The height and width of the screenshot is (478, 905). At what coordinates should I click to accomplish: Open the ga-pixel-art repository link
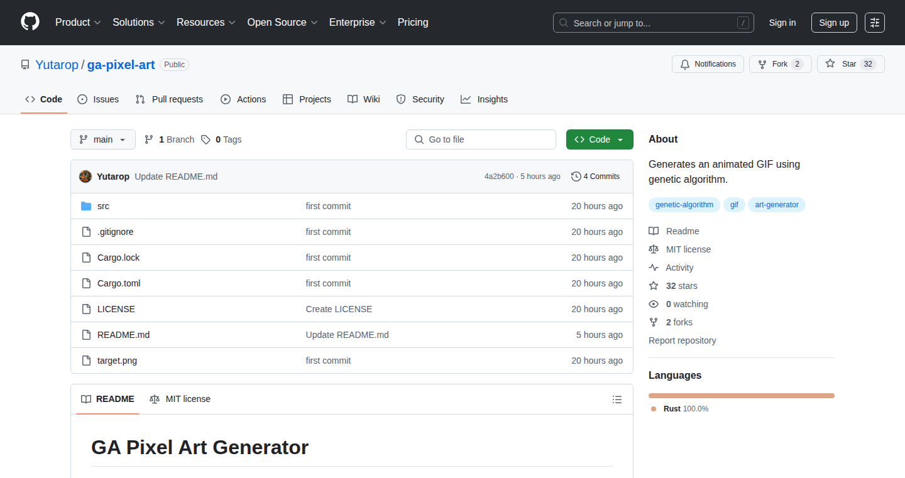click(121, 65)
